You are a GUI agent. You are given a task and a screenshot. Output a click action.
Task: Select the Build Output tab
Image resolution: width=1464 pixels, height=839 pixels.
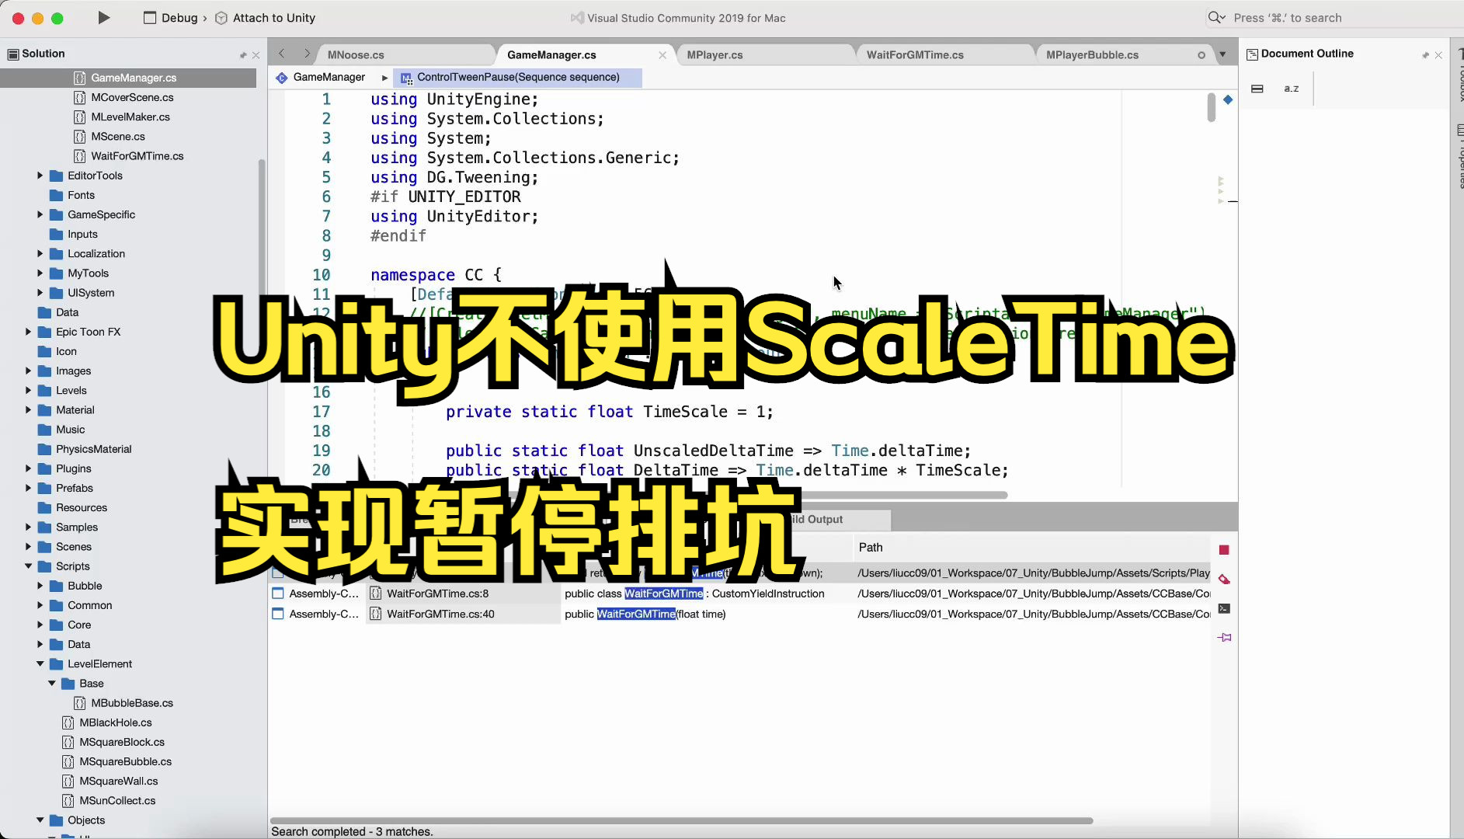pos(815,519)
